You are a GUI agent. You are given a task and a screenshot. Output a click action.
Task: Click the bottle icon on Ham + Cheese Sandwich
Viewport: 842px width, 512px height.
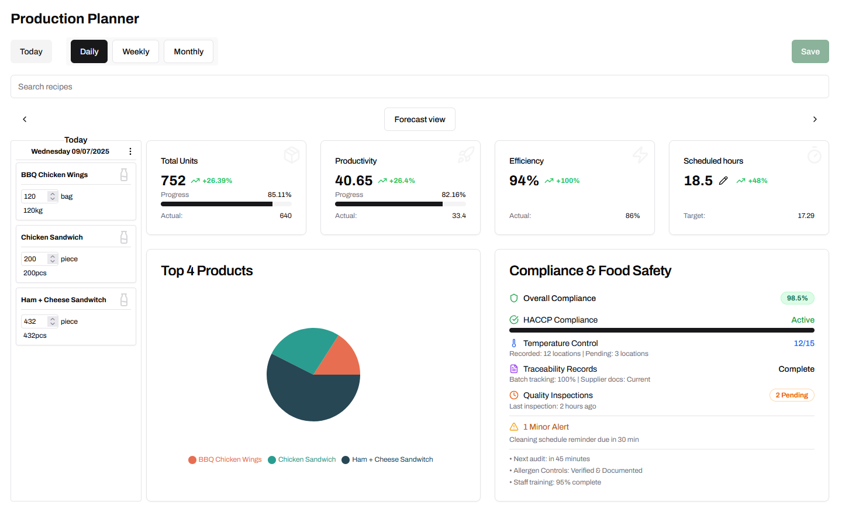tap(124, 300)
